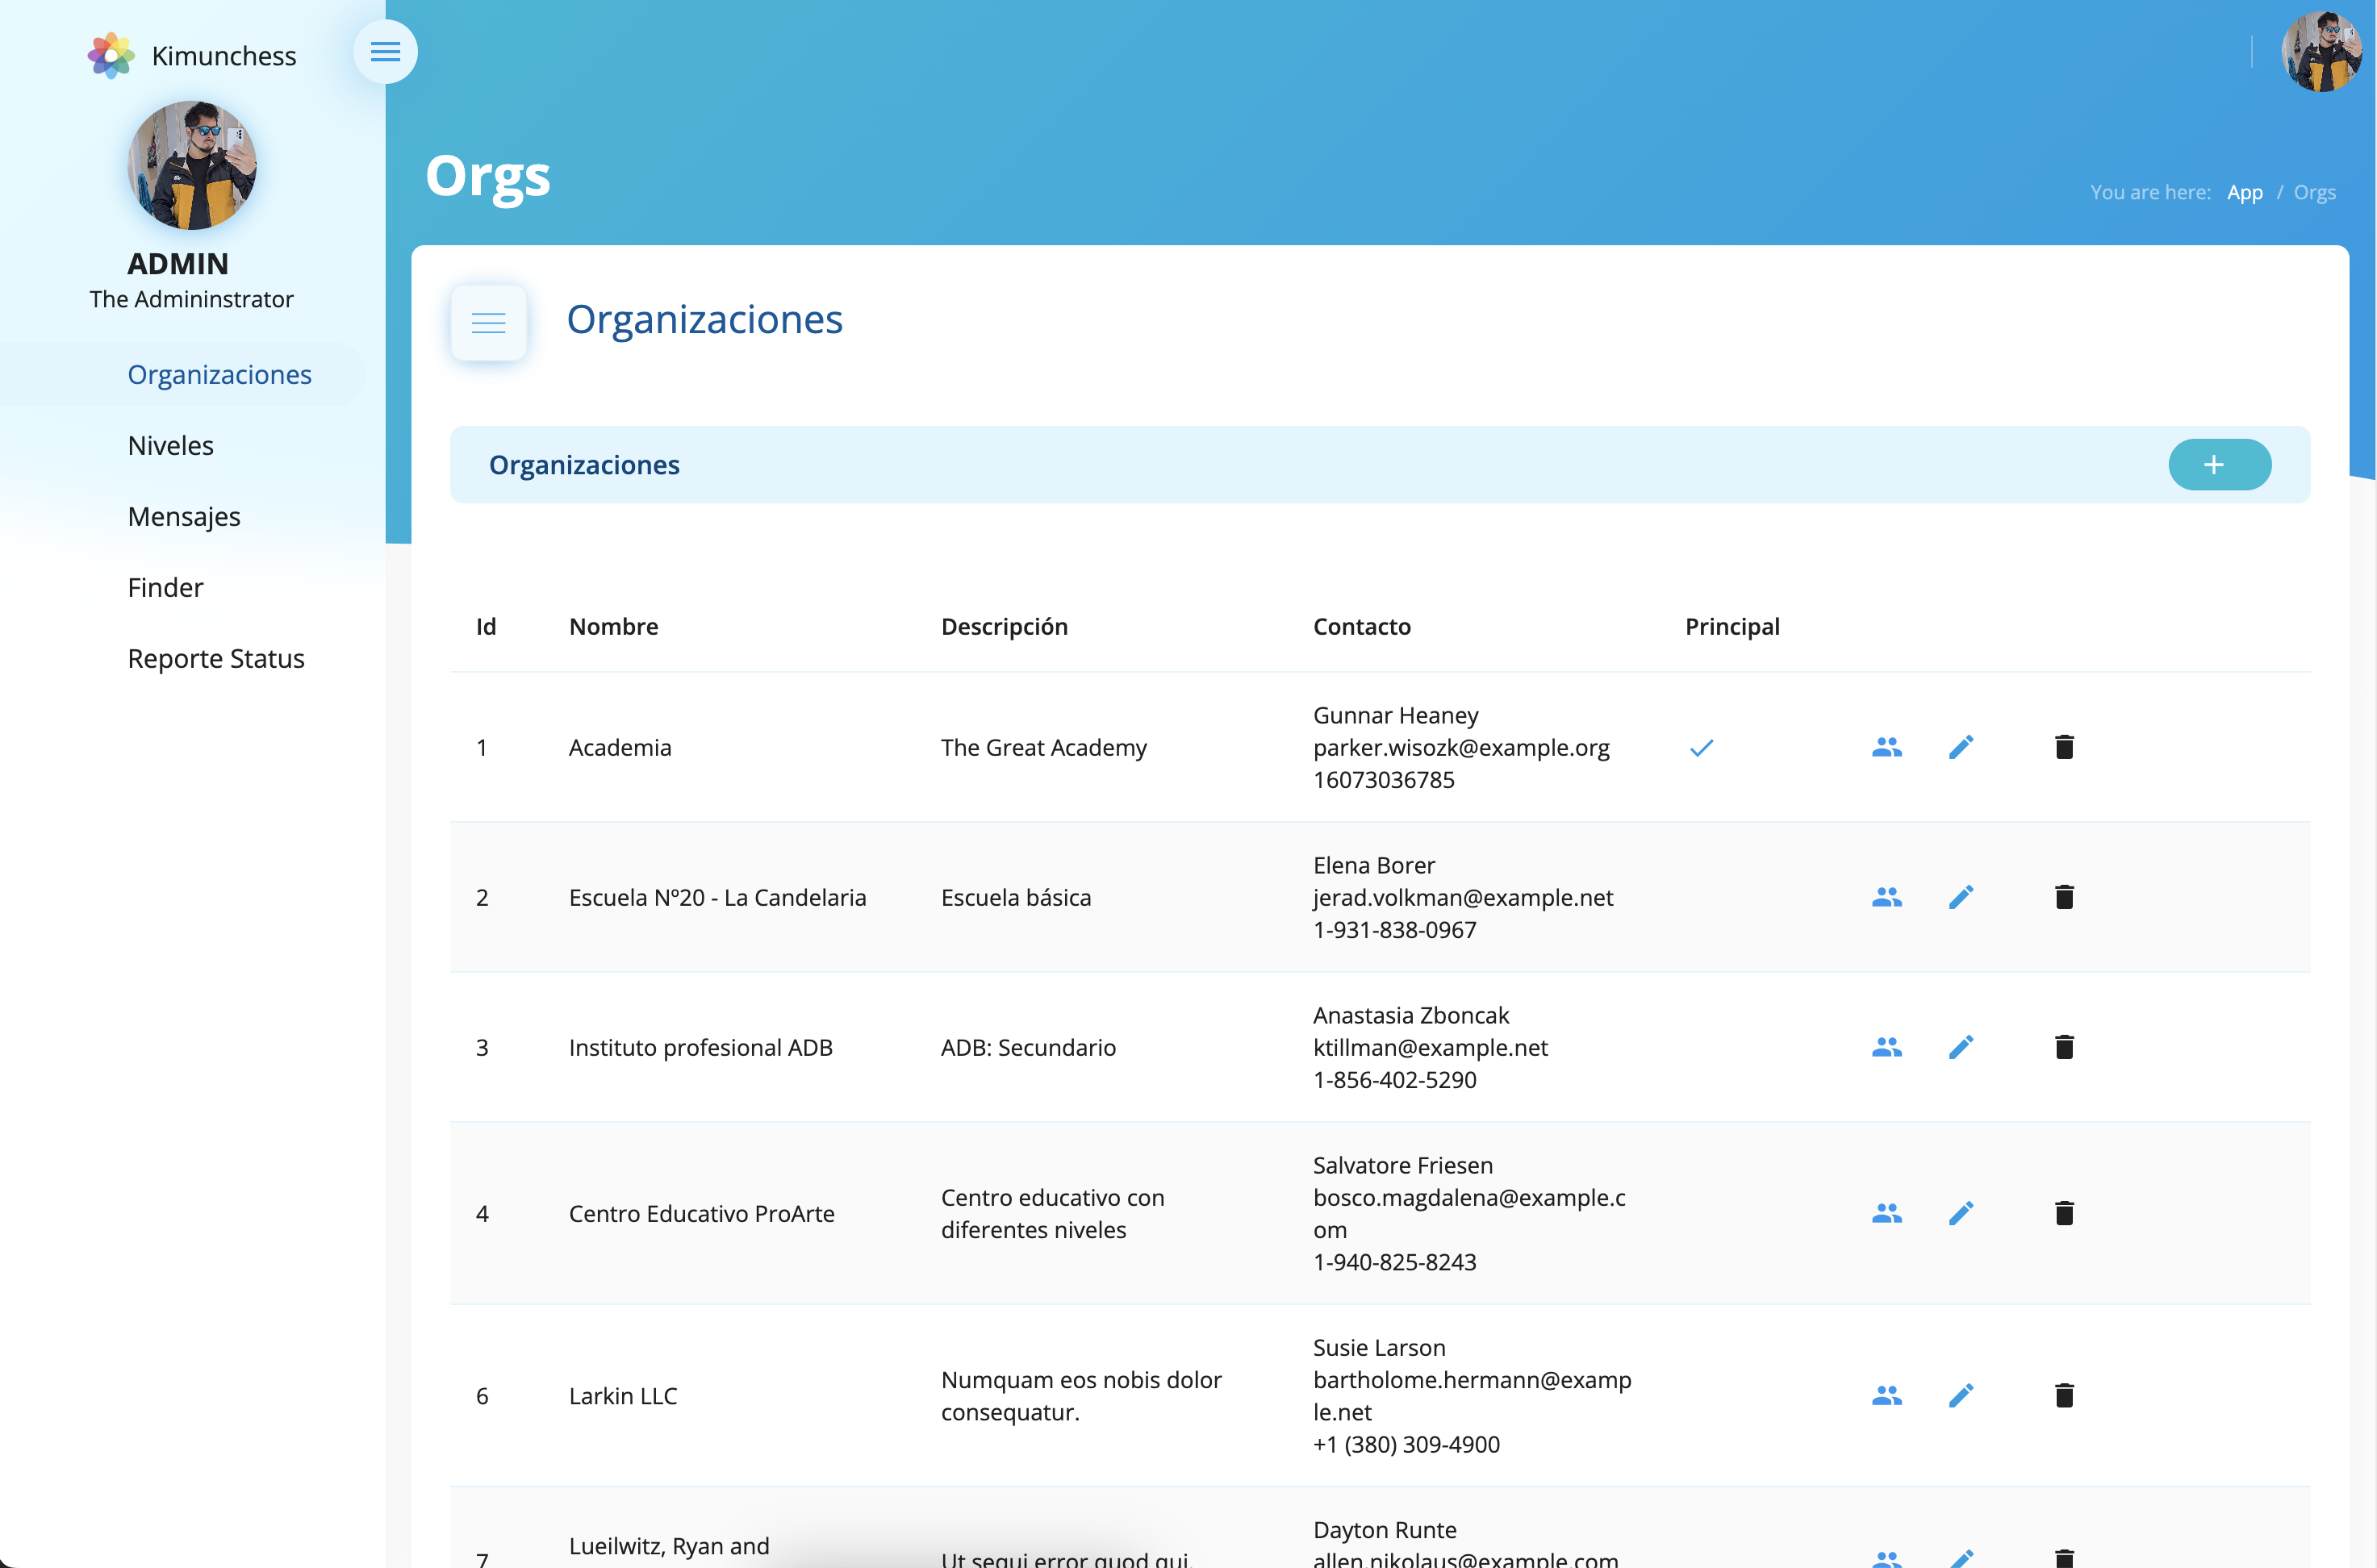
Task: Click the Kimunchess logo
Action: (x=111, y=55)
